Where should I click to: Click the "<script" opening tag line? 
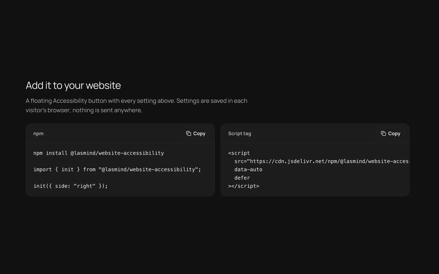coord(239,153)
